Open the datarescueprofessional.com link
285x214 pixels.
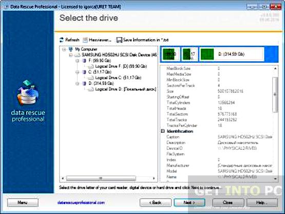[x=81, y=203]
